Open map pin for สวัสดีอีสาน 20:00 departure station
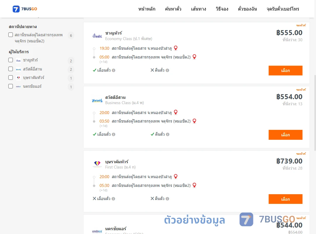316x234 pixels. click(x=176, y=112)
